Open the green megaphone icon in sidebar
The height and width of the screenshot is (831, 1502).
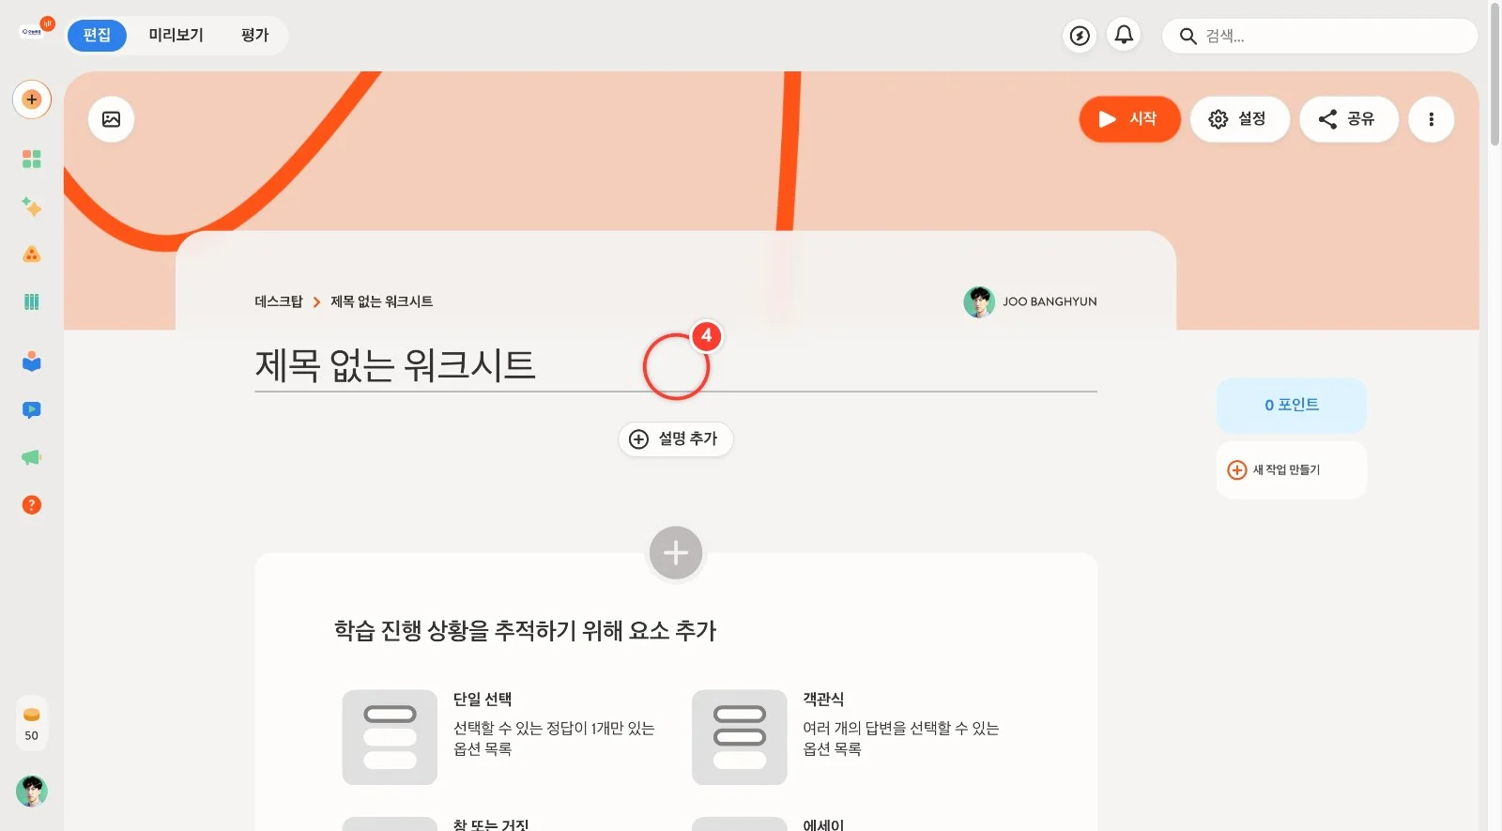(32, 457)
